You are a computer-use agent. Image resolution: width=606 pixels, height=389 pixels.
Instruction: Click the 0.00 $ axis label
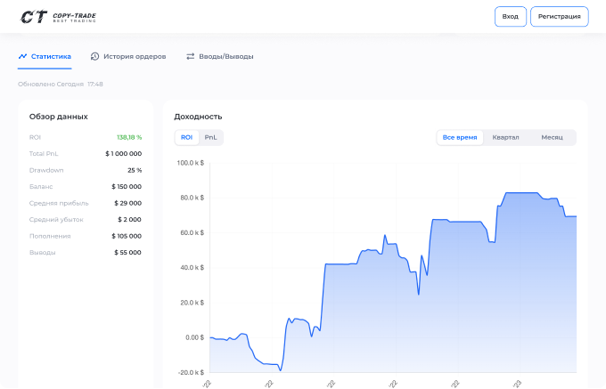(x=195, y=337)
